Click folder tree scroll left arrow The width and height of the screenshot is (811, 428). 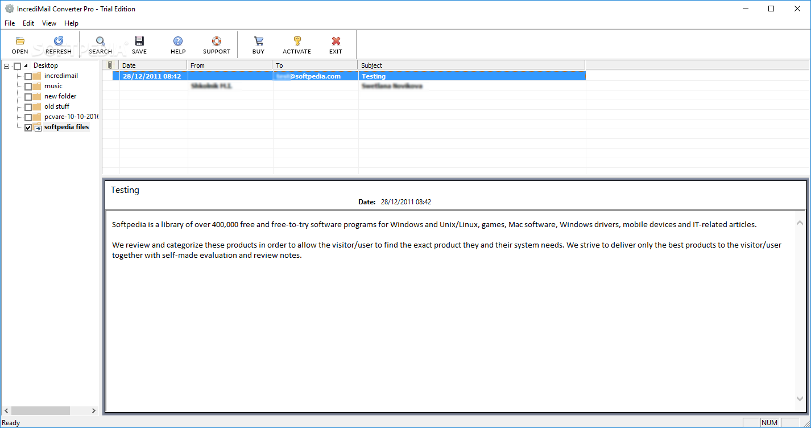pyautogui.click(x=7, y=410)
